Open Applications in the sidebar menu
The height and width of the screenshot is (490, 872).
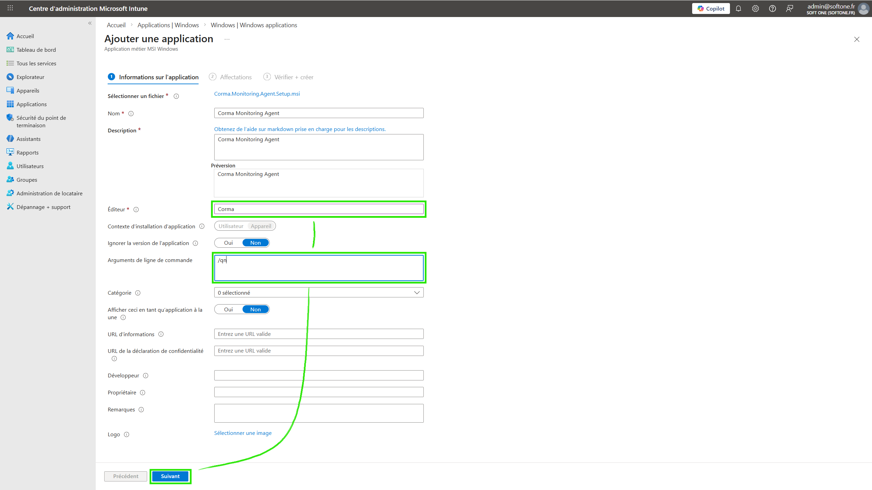pos(31,104)
